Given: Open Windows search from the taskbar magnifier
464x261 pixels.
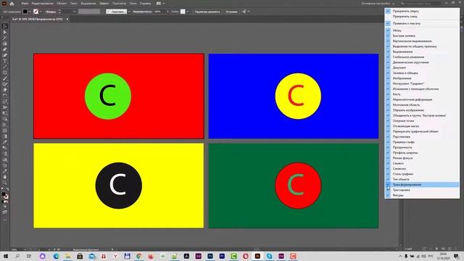Looking at the screenshot, I should click(x=17, y=256).
